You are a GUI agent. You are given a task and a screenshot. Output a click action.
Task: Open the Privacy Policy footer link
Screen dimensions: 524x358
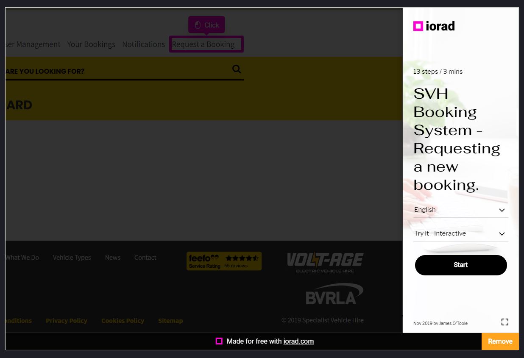[67, 321]
